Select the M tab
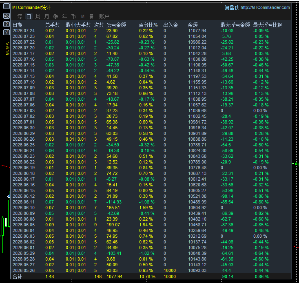The height and width of the screenshot is (283, 299). 82,16
